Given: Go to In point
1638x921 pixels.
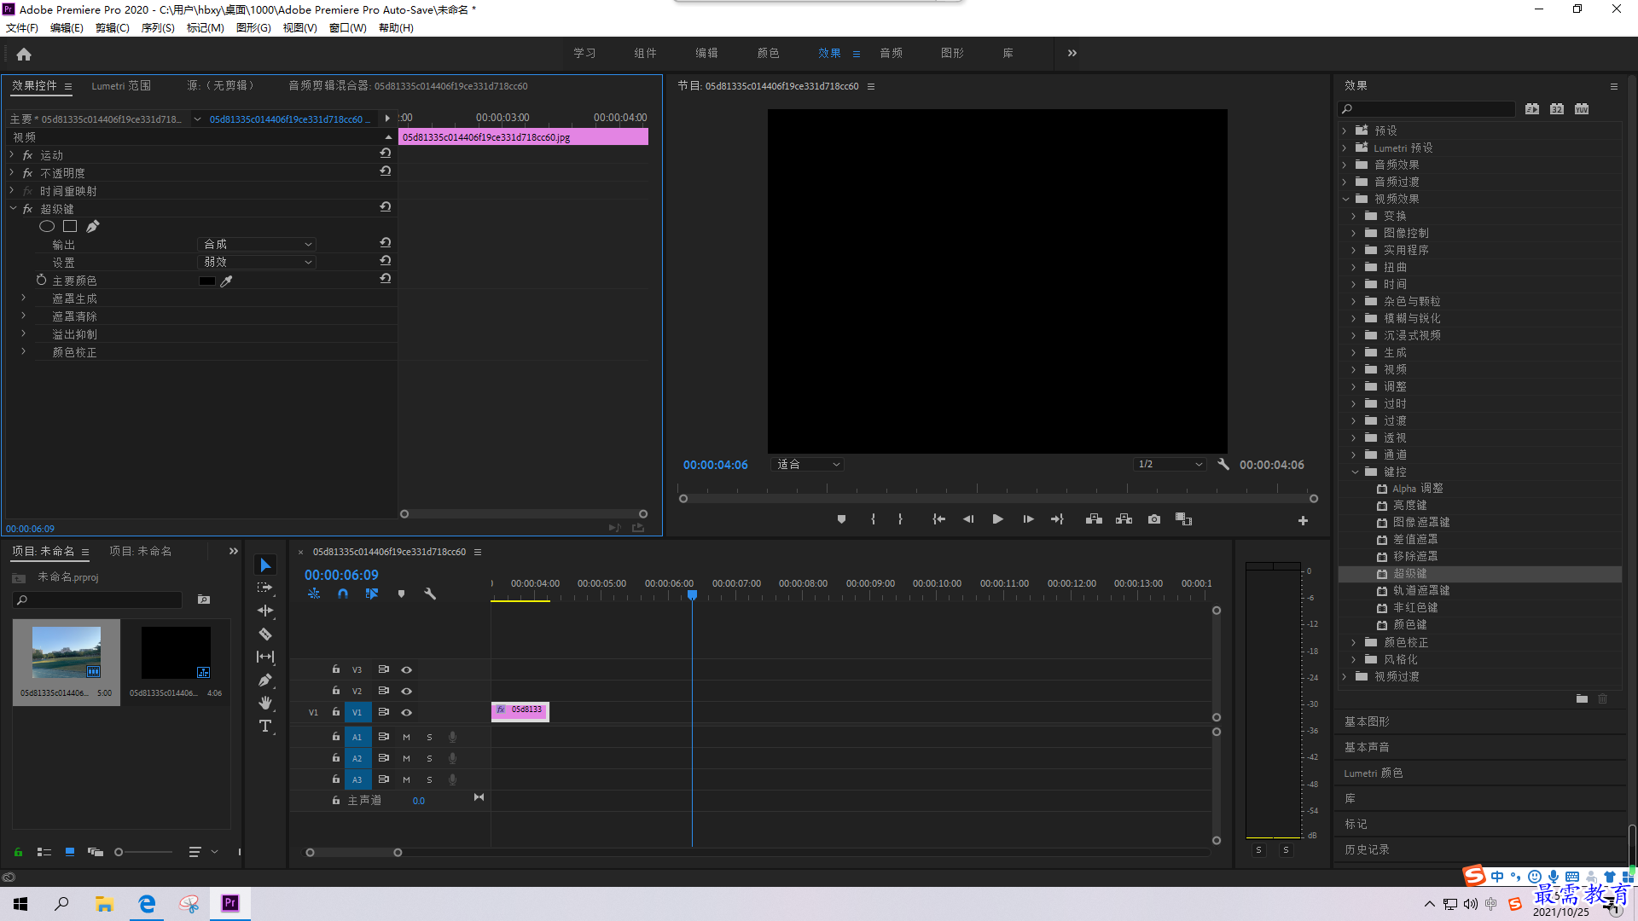Looking at the screenshot, I should [938, 519].
